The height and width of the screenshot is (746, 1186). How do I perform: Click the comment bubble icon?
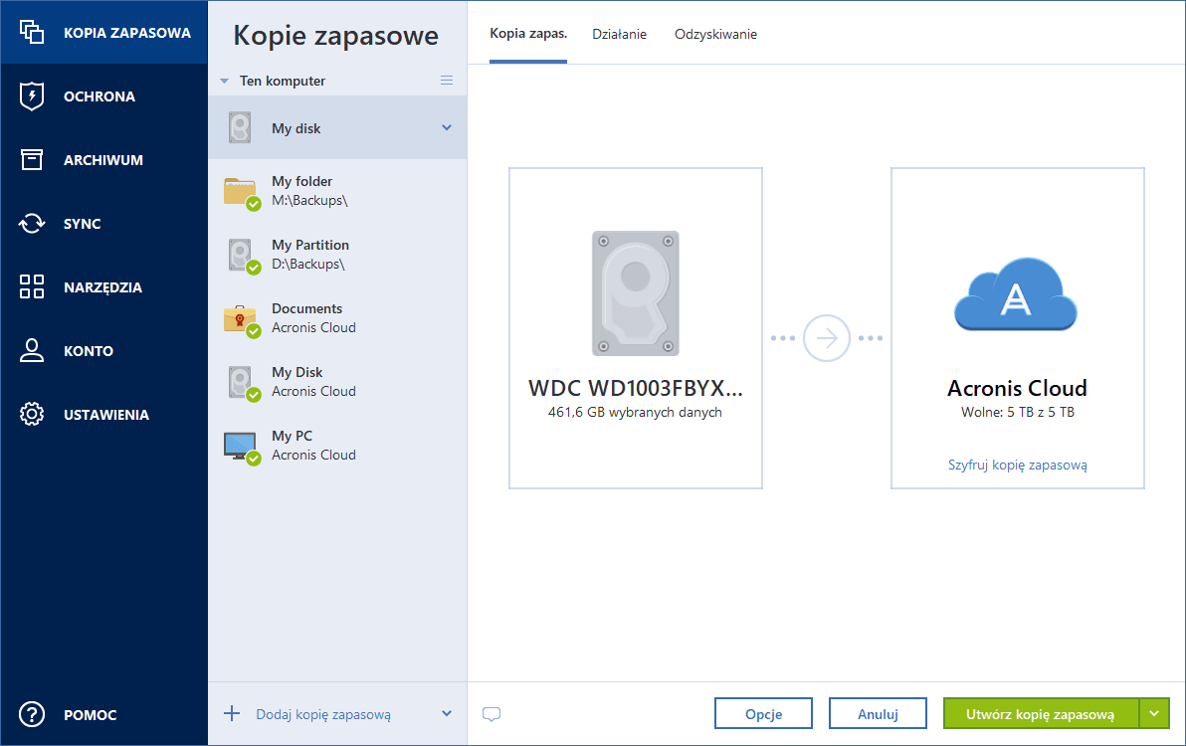tap(491, 714)
